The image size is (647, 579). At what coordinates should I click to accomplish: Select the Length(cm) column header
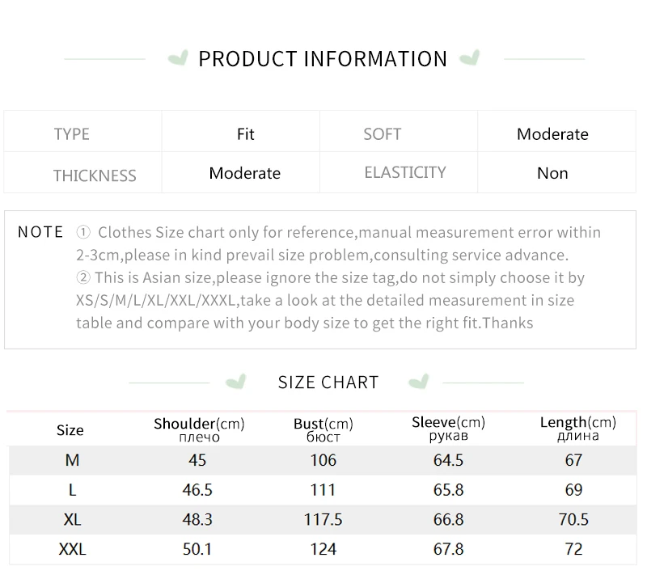pyautogui.click(x=577, y=428)
